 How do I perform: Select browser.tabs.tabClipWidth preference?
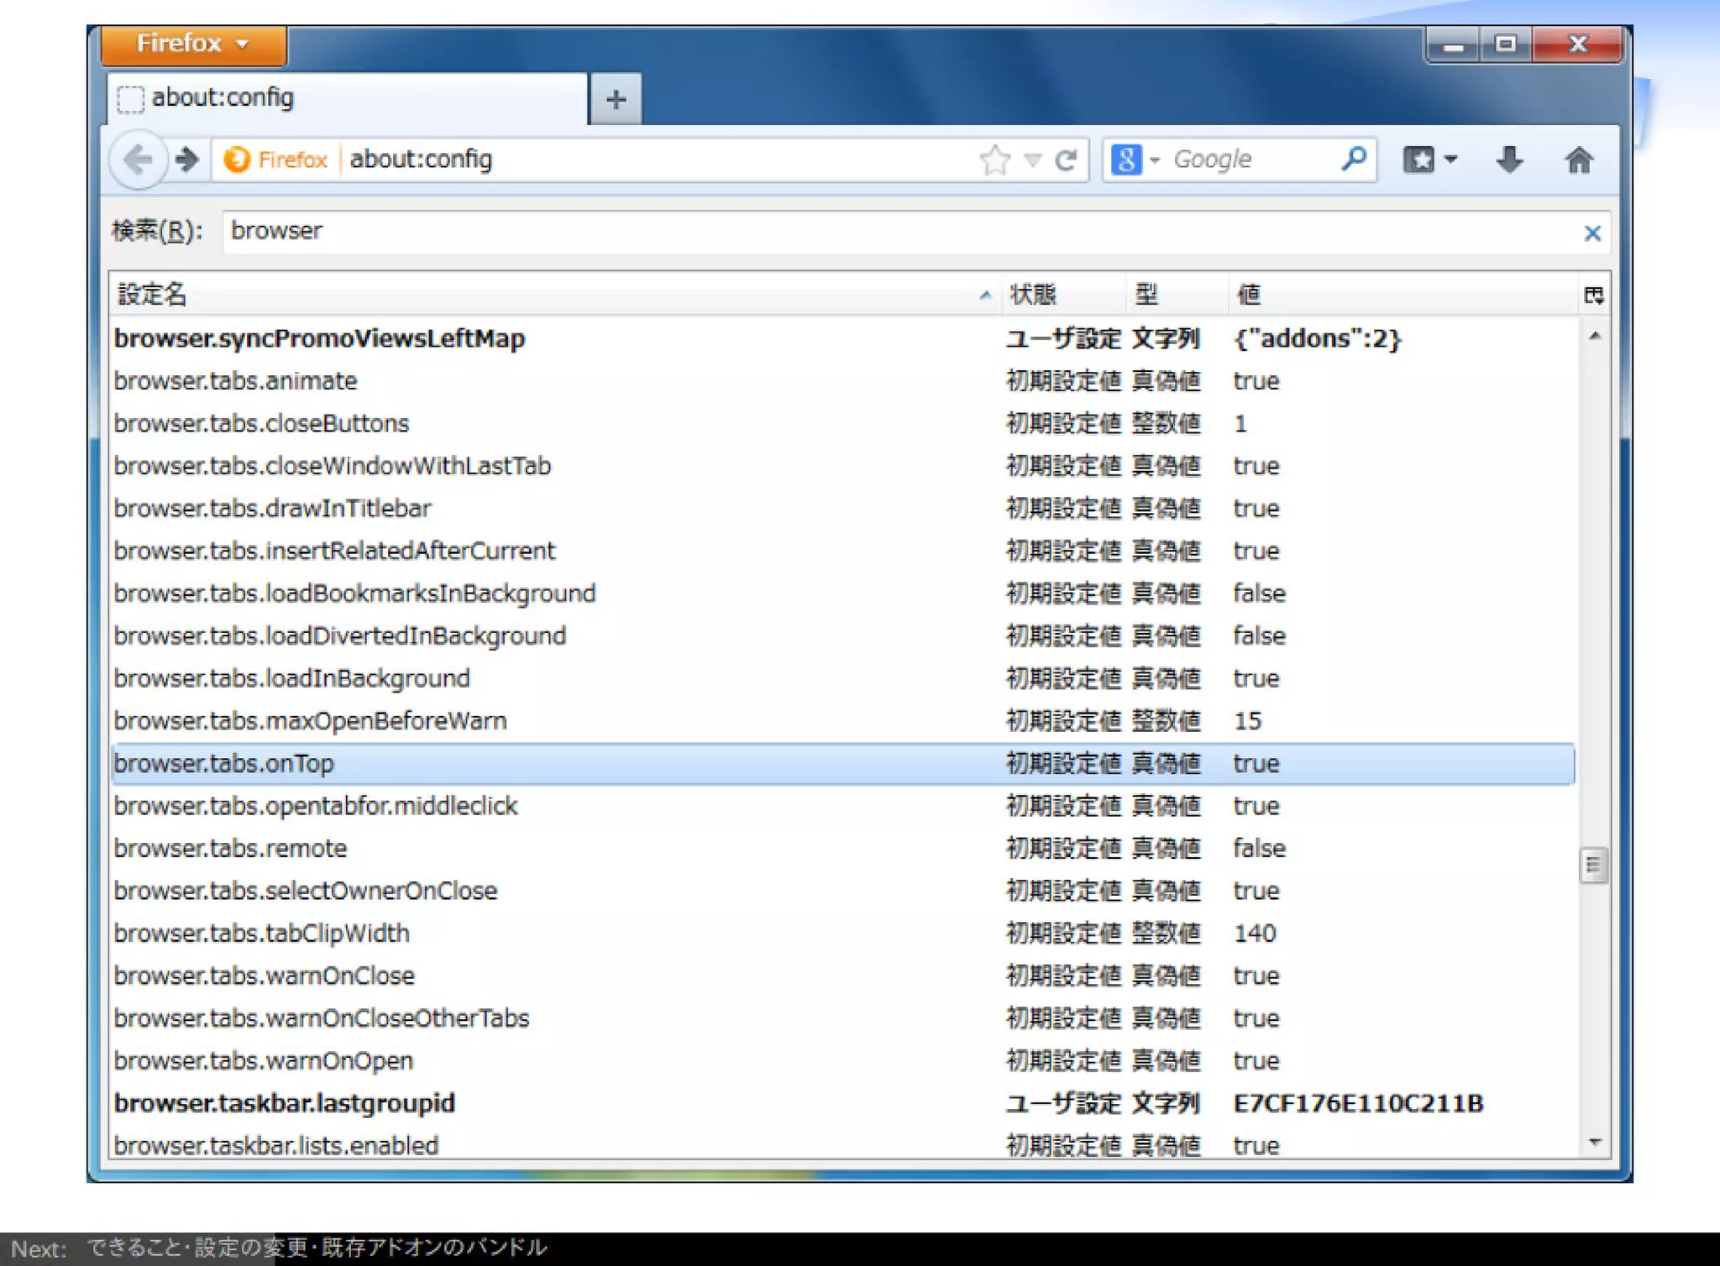pos(843,934)
